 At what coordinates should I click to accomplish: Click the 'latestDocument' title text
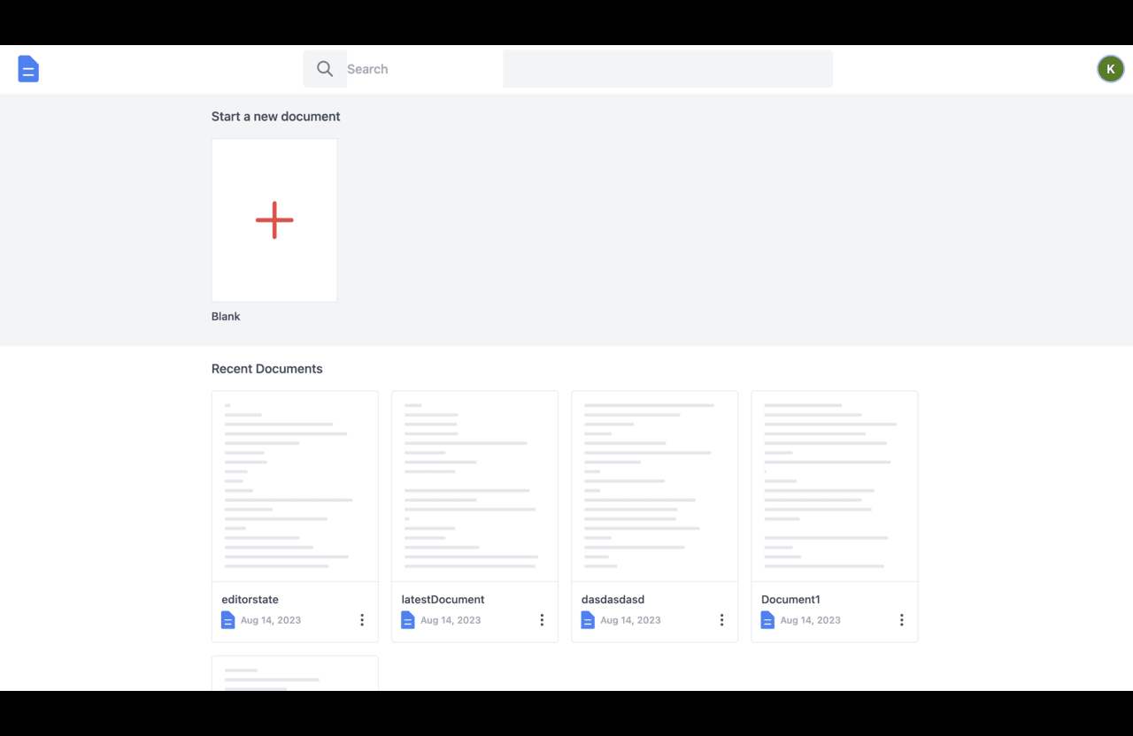tap(443, 600)
